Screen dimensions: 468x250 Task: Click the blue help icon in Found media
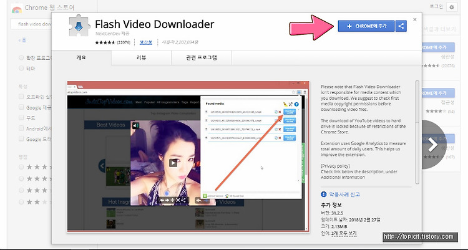[296, 104]
